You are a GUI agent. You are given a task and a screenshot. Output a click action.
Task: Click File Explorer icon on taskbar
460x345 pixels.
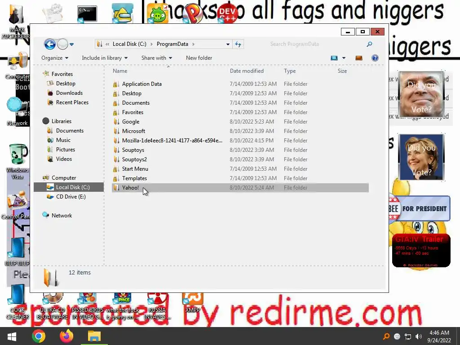pyautogui.click(x=94, y=336)
